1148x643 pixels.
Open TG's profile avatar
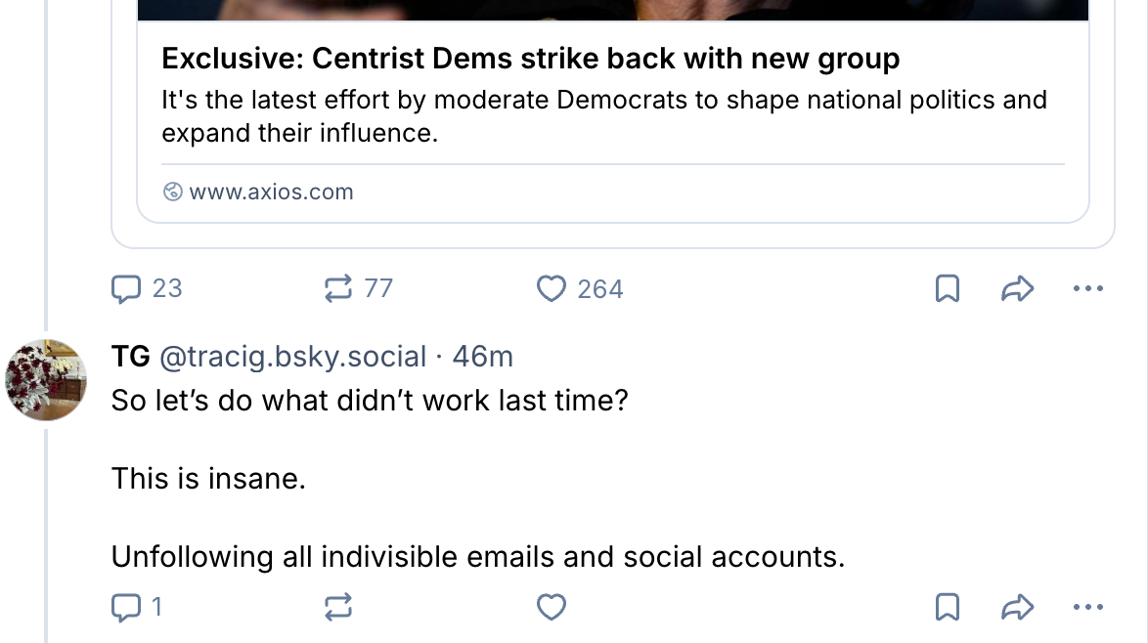coord(46,380)
